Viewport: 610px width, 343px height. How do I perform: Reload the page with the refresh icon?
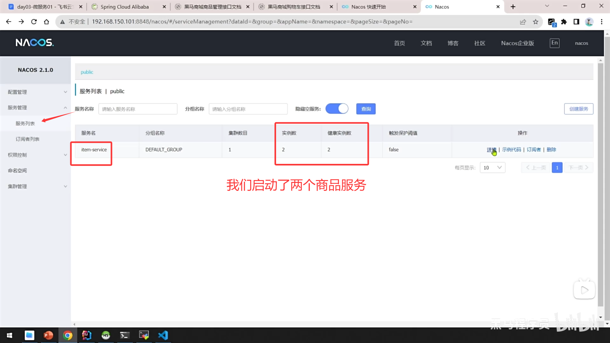point(34,22)
